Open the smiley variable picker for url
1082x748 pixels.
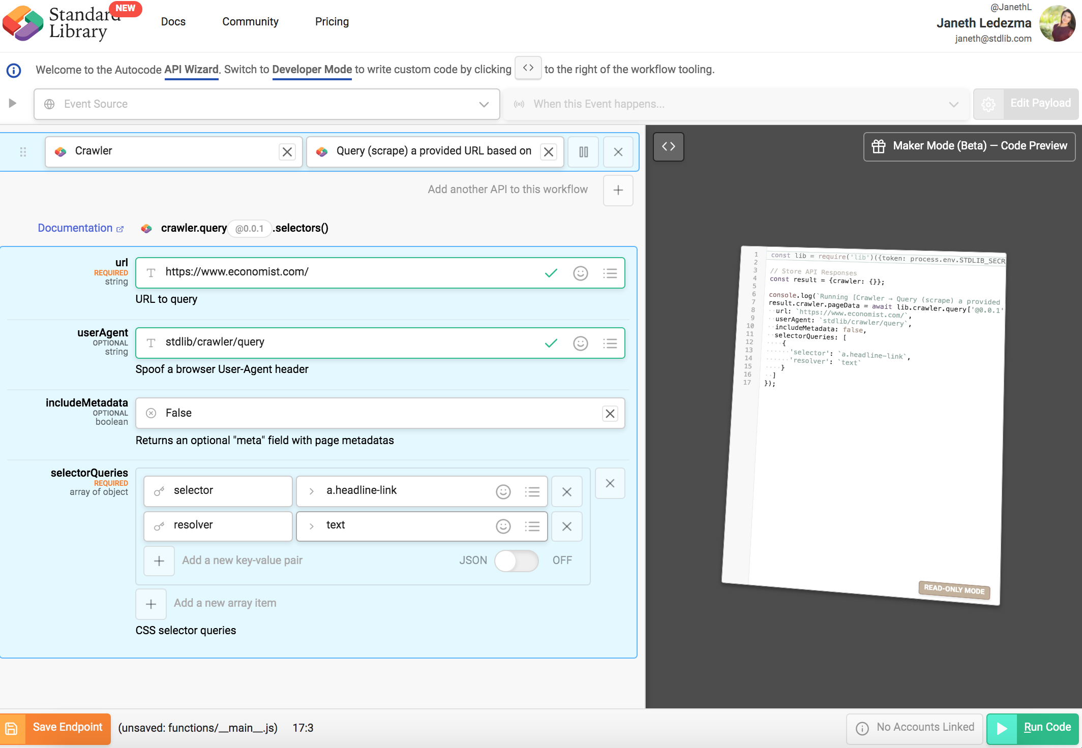click(581, 273)
